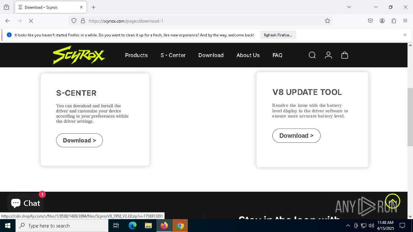
Task: Open the Shopify Chat widget
Action: click(x=25, y=203)
